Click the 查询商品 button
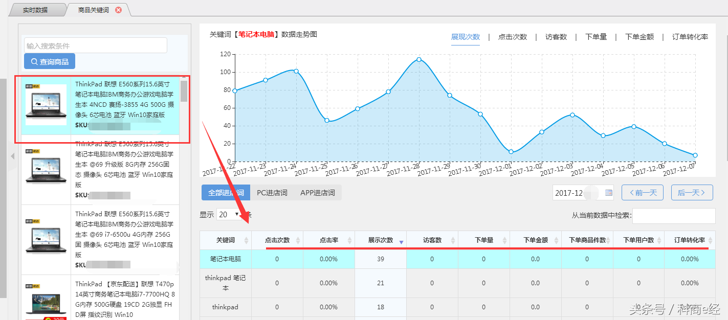728x320 pixels. (x=50, y=61)
